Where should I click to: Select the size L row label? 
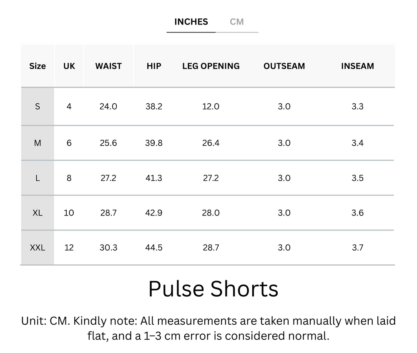pyautogui.click(x=38, y=178)
